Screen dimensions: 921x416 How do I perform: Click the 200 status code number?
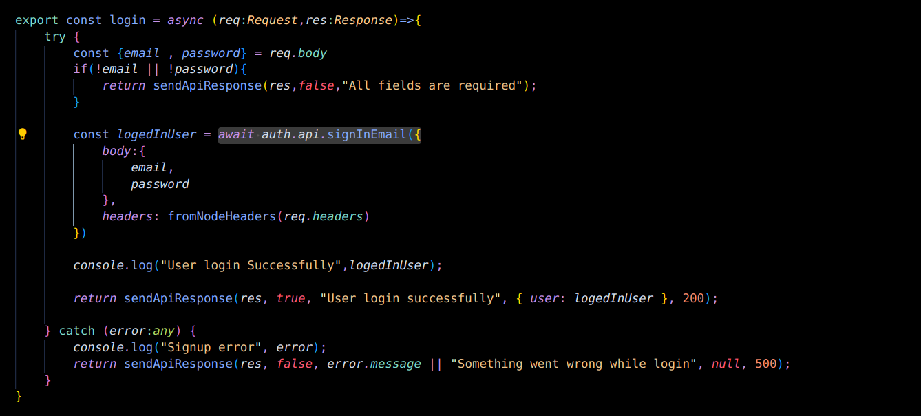click(x=693, y=298)
